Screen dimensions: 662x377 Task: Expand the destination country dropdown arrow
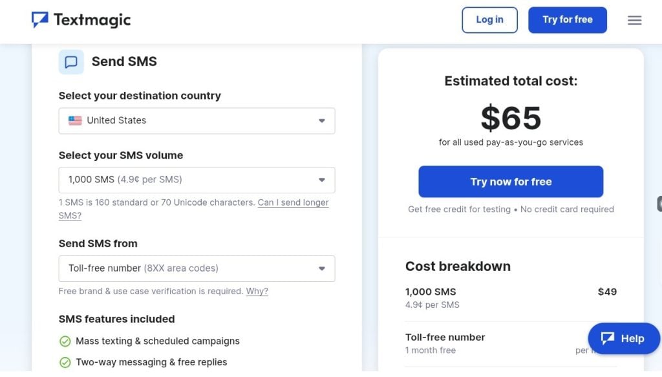pos(321,121)
